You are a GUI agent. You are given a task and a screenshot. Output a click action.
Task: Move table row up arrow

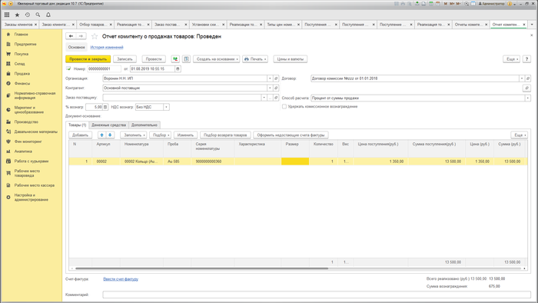pos(102,135)
